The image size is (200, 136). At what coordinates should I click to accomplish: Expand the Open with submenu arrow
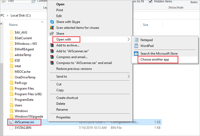click(x=128, y=39)
